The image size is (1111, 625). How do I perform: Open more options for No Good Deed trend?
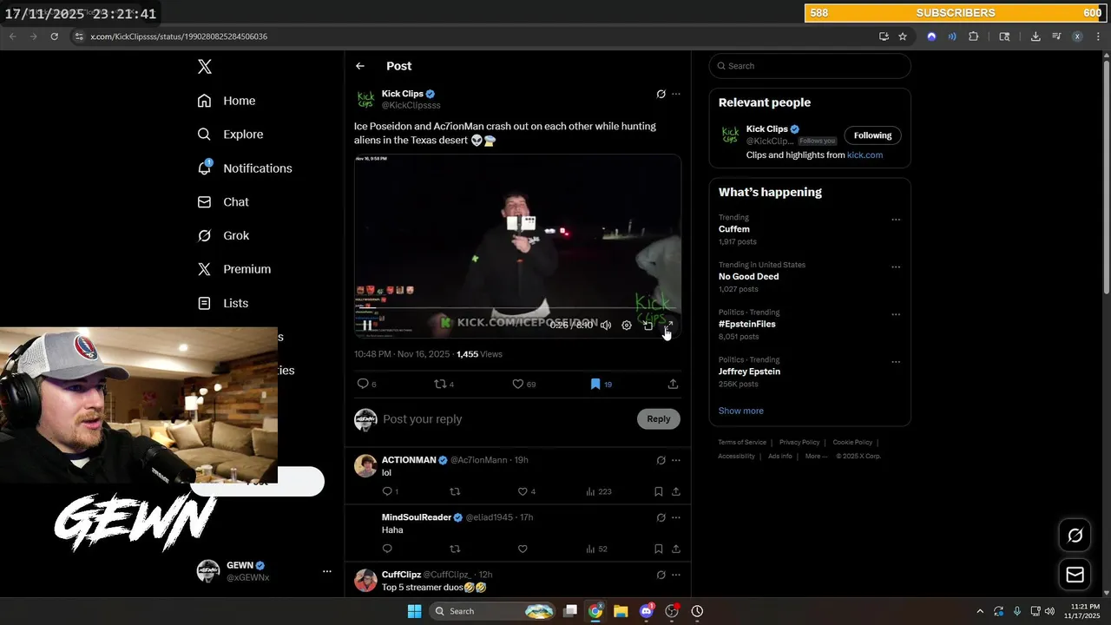(896, 267)
